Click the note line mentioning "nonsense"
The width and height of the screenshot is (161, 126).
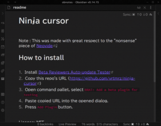[78, 41]
